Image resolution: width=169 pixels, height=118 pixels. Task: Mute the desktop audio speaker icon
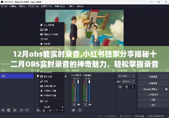coord(90,104)
